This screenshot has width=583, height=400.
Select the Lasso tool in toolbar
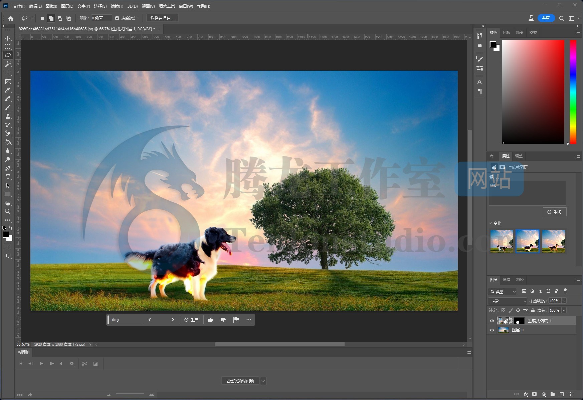tap(8, 55)
